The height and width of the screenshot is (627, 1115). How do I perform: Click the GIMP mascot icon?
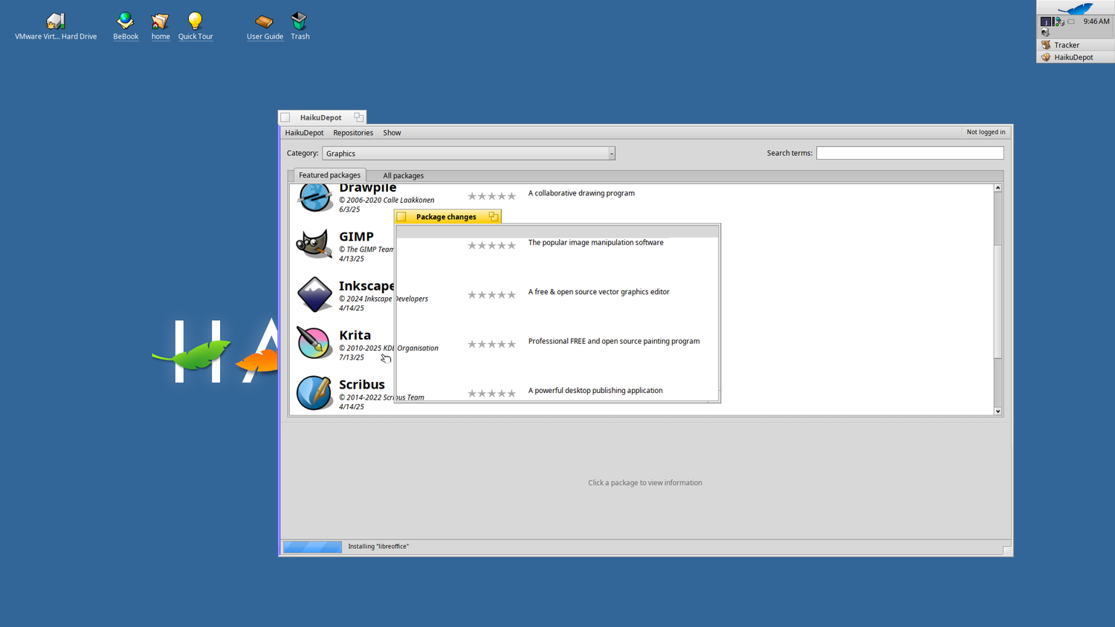[x=314, y=244]
